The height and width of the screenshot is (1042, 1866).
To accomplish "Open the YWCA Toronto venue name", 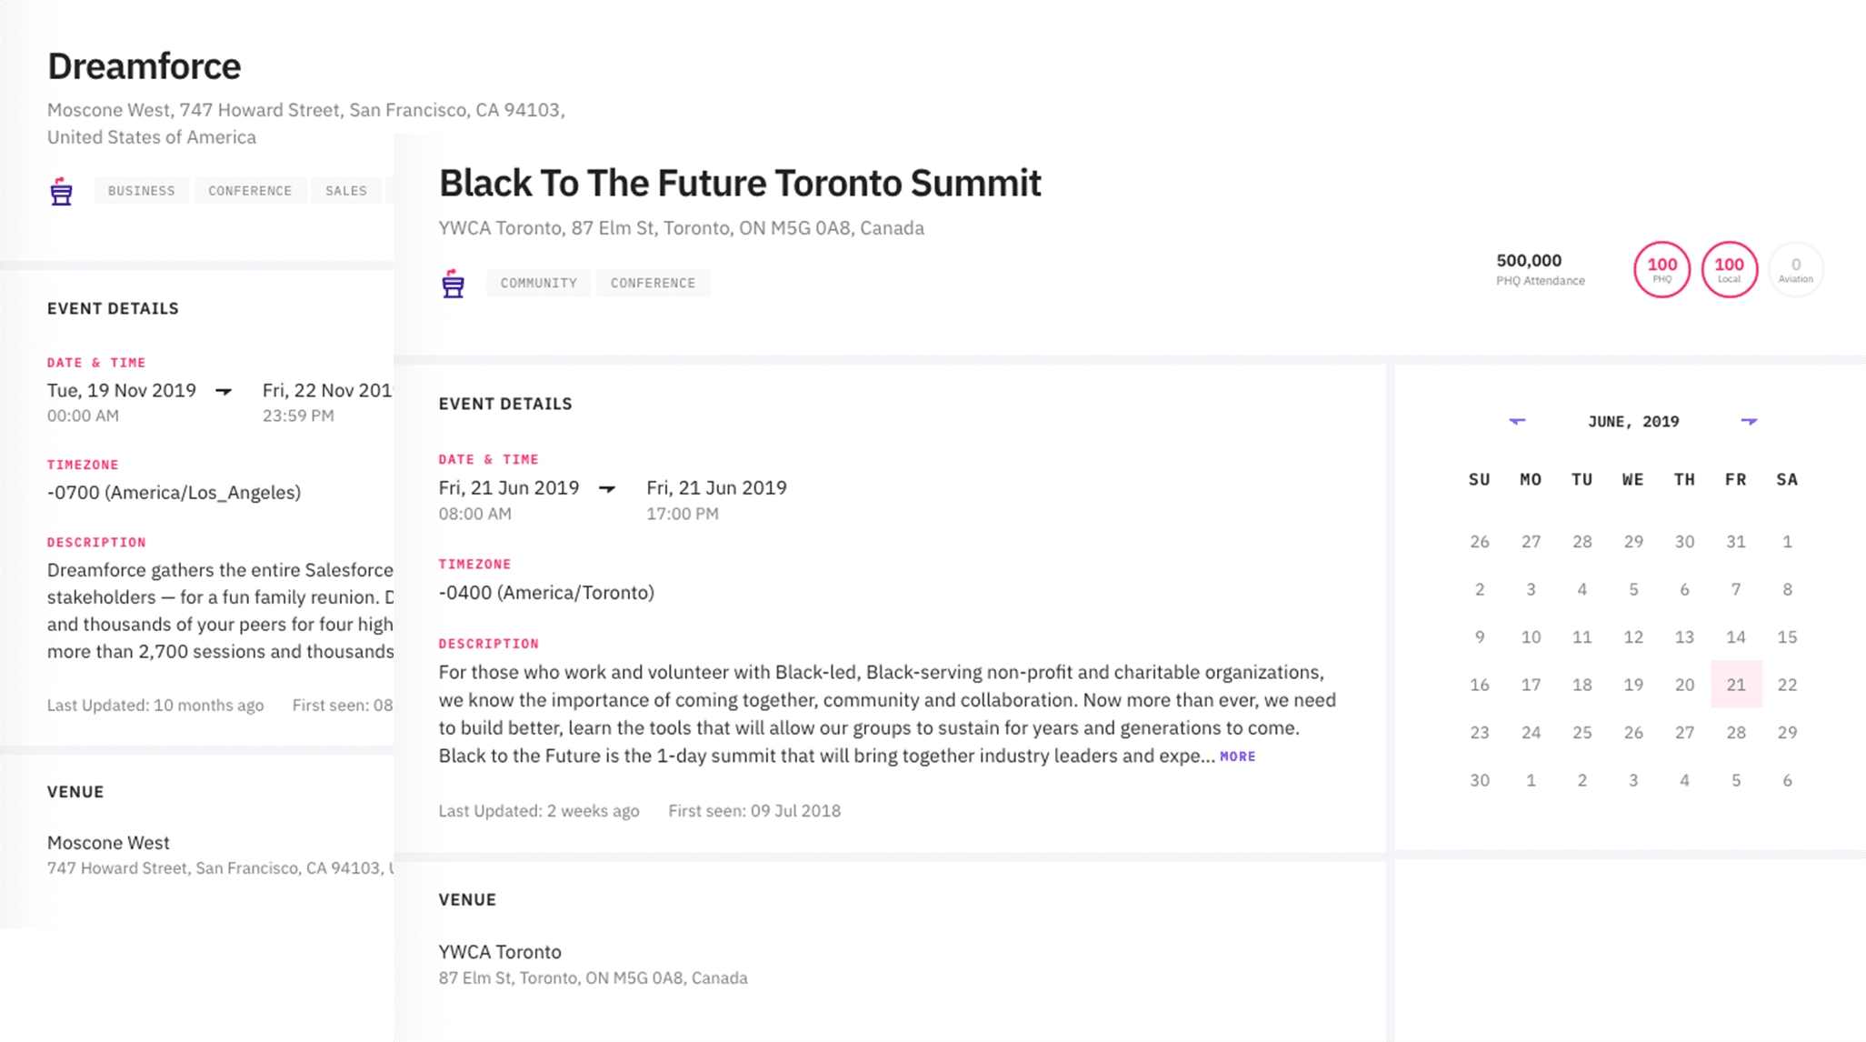I will coord(500,952).
